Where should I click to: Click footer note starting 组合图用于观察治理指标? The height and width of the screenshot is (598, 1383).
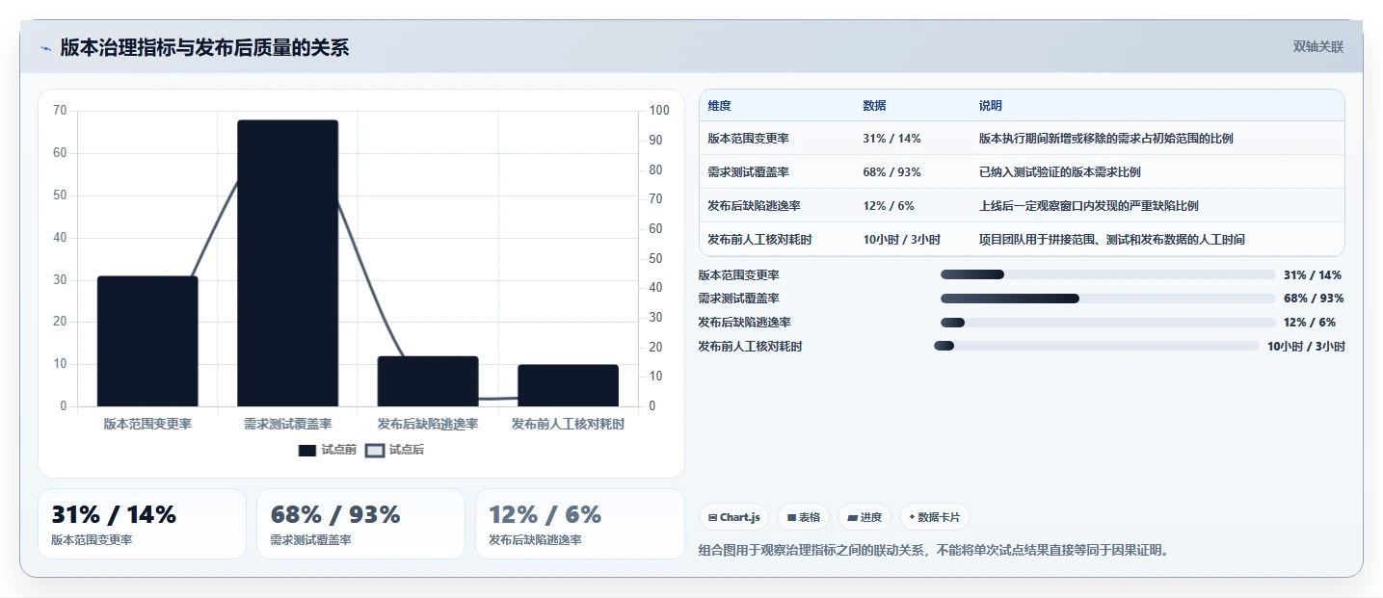tap(933, 551)
